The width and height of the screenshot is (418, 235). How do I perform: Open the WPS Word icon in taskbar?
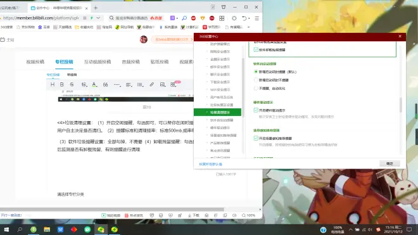tap(61, 229)
